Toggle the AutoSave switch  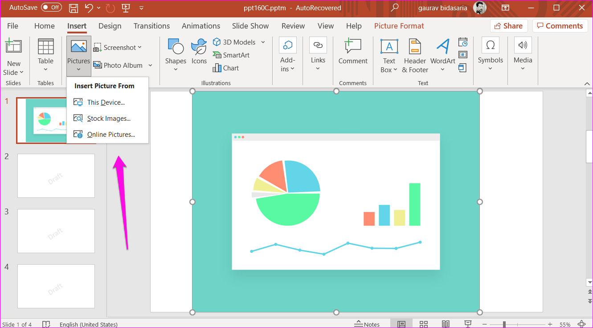point(51,8)
